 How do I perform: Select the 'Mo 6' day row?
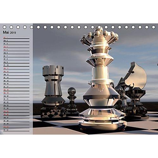click(x=16, y=53)
